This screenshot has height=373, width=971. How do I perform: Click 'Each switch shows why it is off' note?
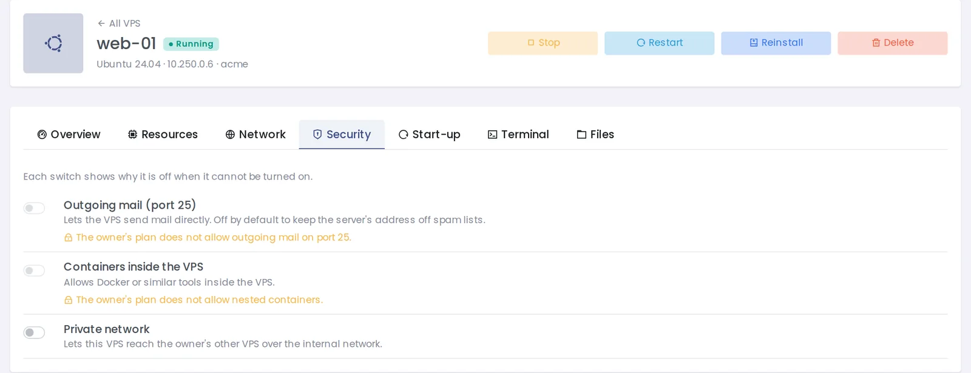[x=168, y=176]
